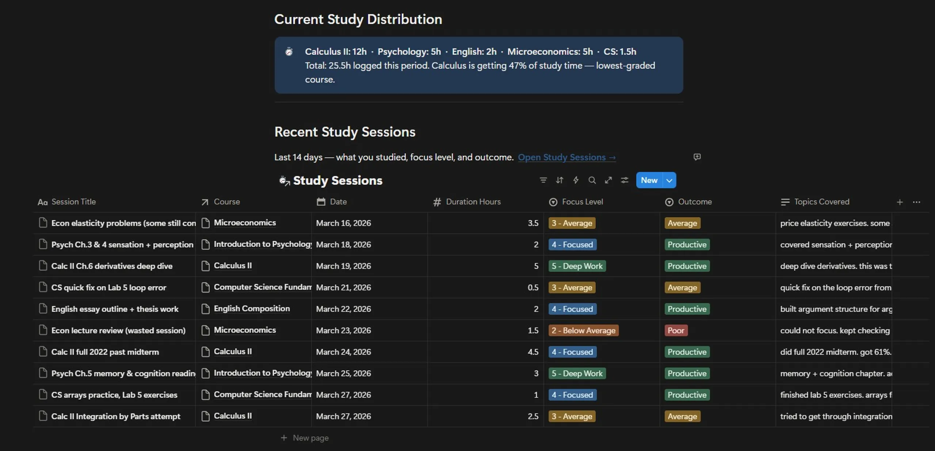
Task: Open the 2 - Below Average focus level selector
Action: pos(583,330)
